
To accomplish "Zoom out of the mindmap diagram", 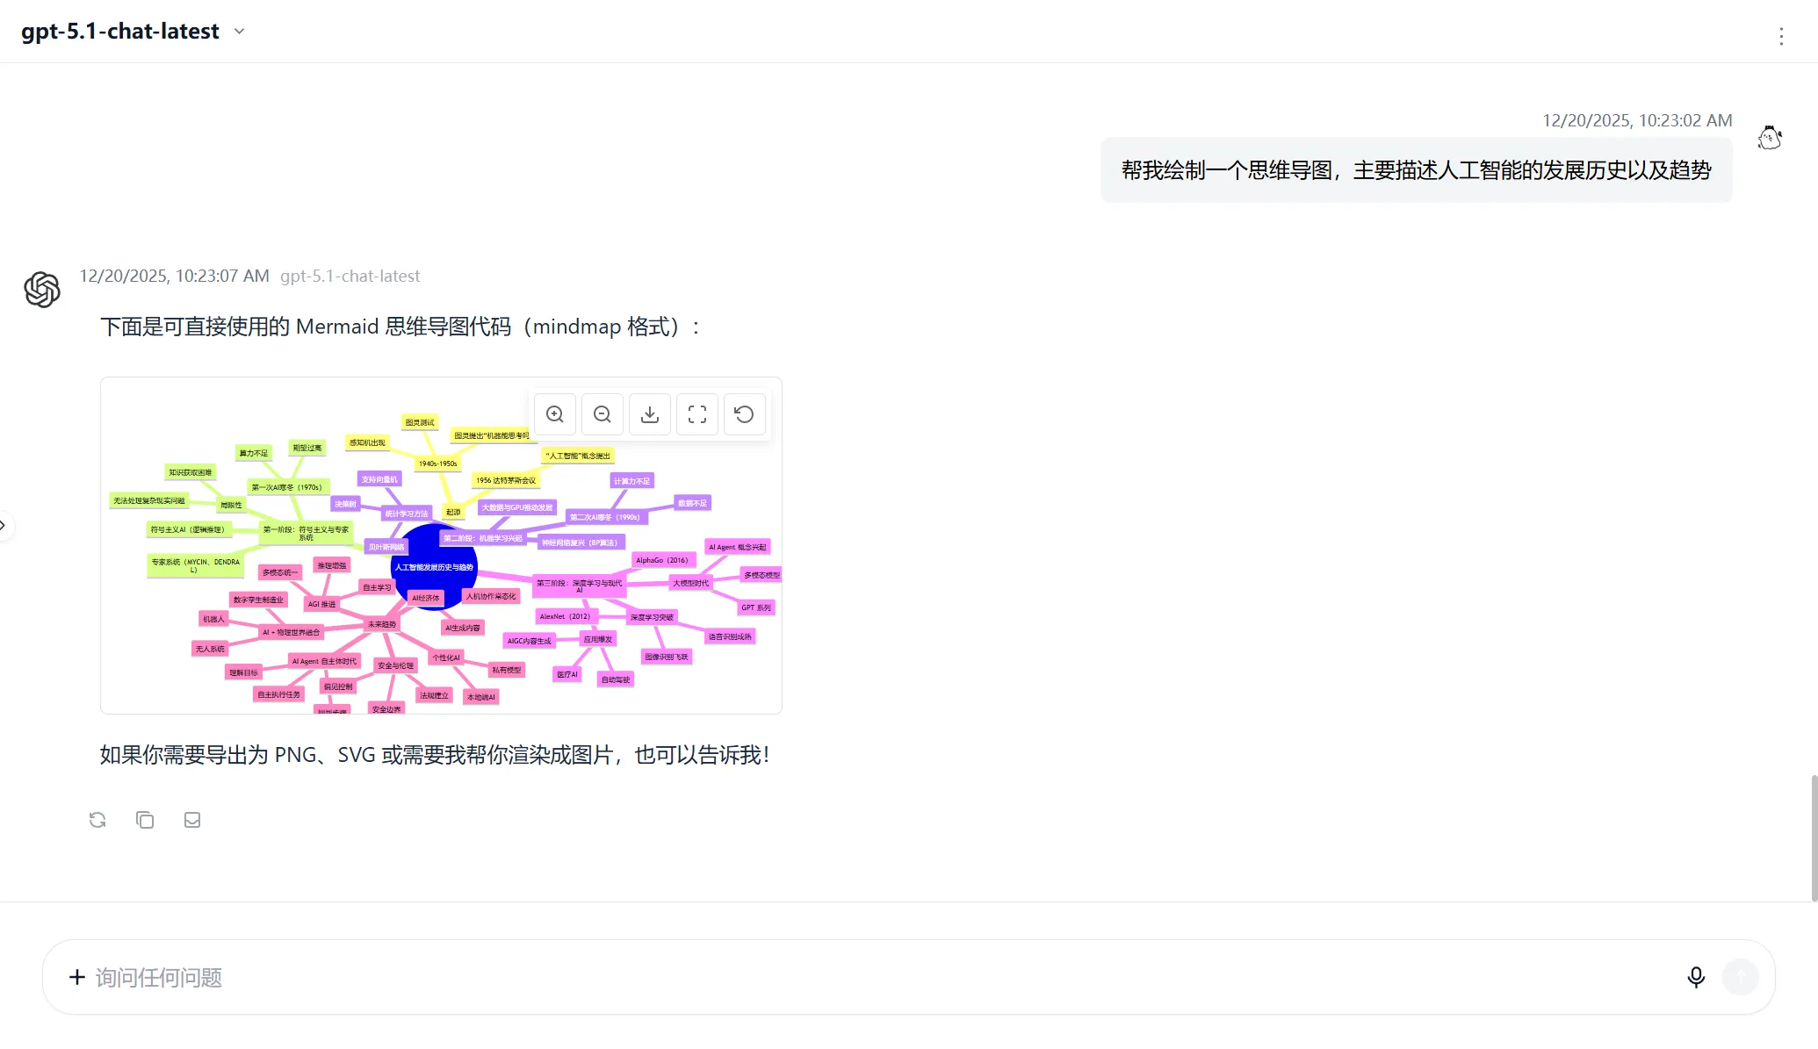I will point(602,413).
